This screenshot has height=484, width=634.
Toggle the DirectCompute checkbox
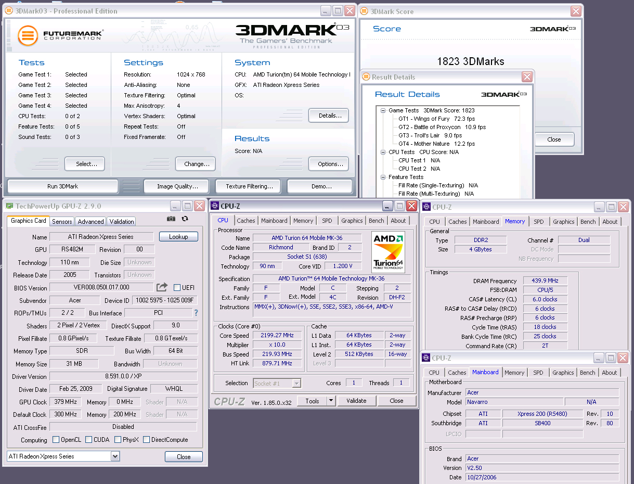click(146, 440)
